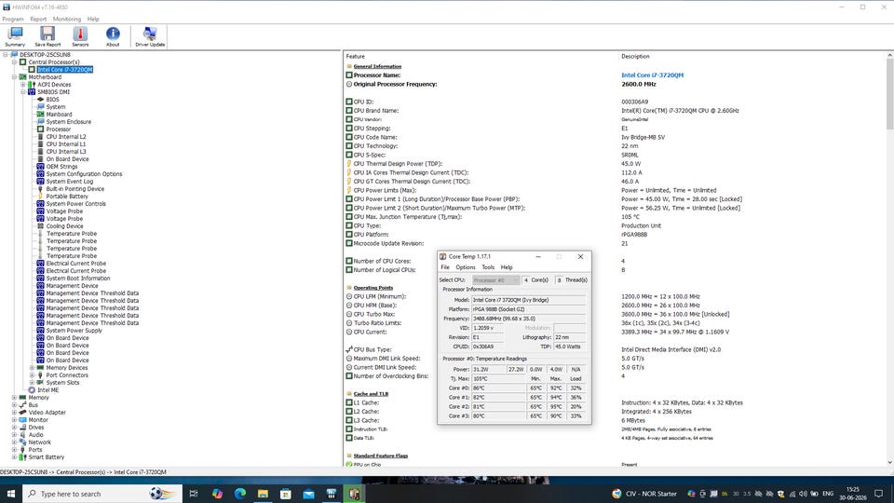Viewport: 894px width, 503px height.
Task: Open the Mail app from the taskbar
Action: pos(308,494)
